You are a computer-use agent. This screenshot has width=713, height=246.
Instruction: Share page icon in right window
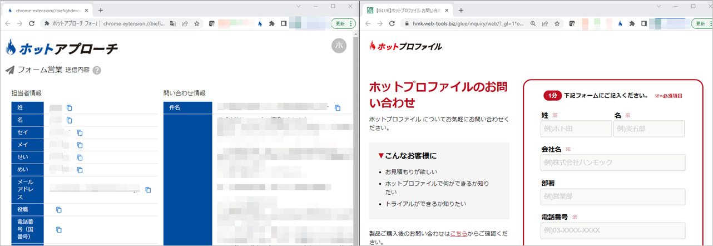[545, 24]
